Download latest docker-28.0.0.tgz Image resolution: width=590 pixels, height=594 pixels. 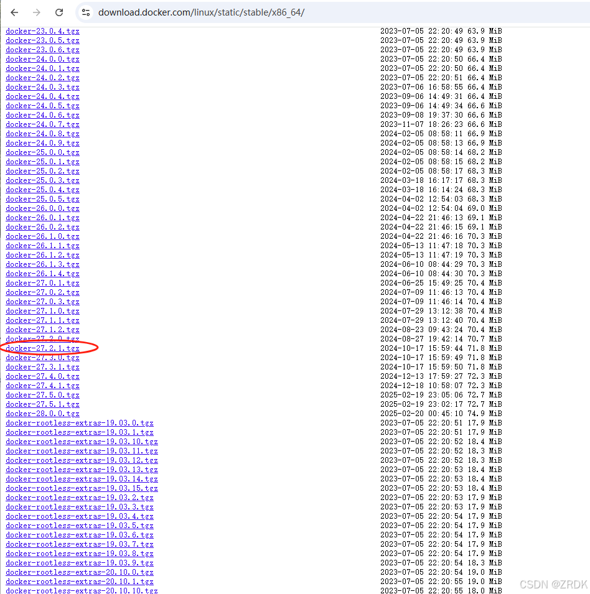point(42,414)
